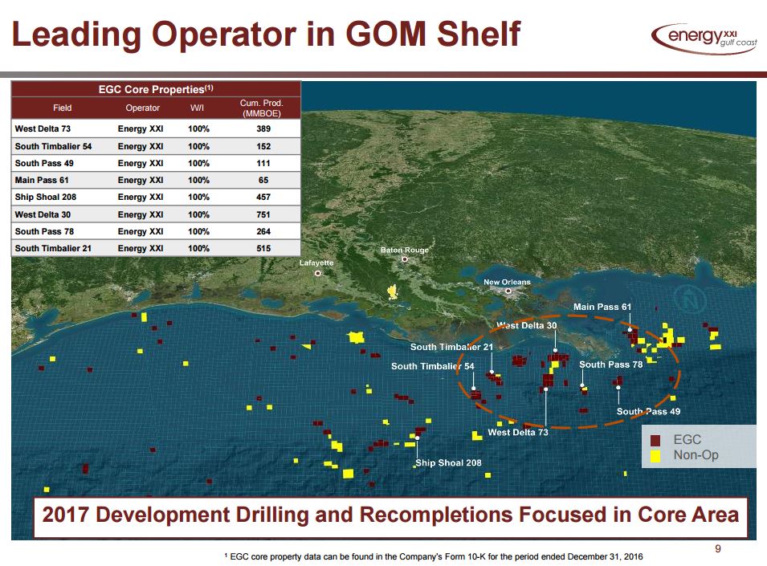Select 'West Delta 73' in the table
The image size is (767, 566).
coord(43,129)
